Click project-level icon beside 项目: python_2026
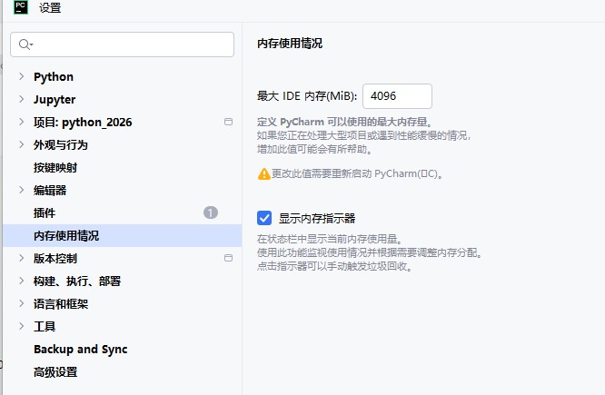The width and height of the screenshot is (605, 395). 229,122
